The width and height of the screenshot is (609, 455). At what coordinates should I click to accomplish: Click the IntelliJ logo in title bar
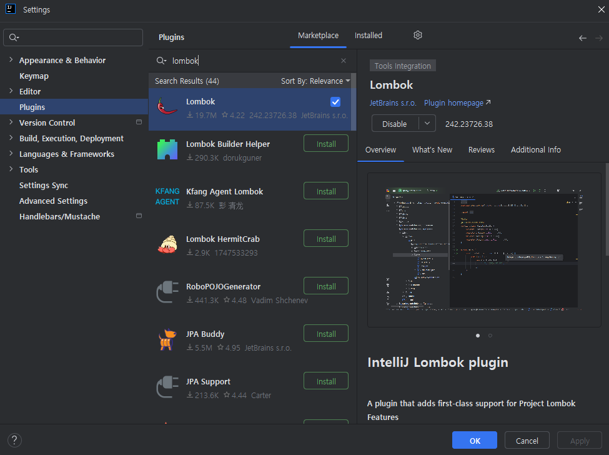click(x=11, y=9)
